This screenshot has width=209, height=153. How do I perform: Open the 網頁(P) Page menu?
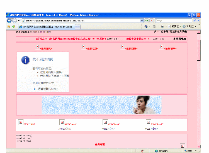[x=175, y=26]
